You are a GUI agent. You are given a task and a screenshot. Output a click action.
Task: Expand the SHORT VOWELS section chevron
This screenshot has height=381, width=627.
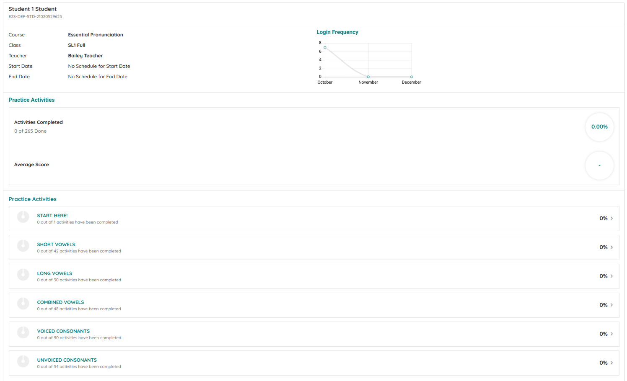pyautogui.click(x=611, y=247)
